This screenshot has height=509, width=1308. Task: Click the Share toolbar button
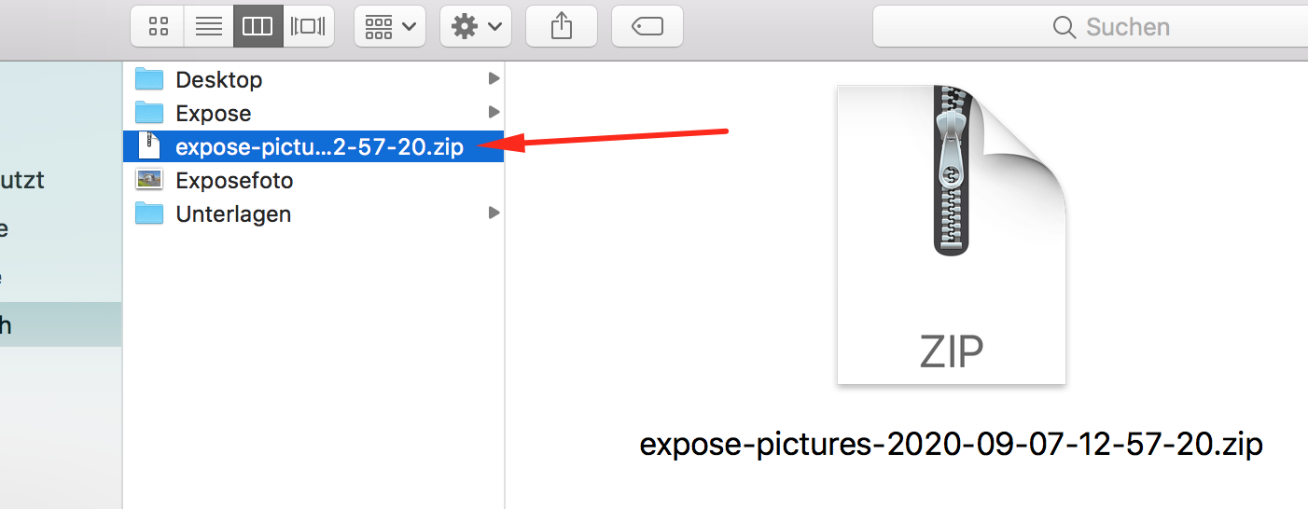tap(561, 26)
